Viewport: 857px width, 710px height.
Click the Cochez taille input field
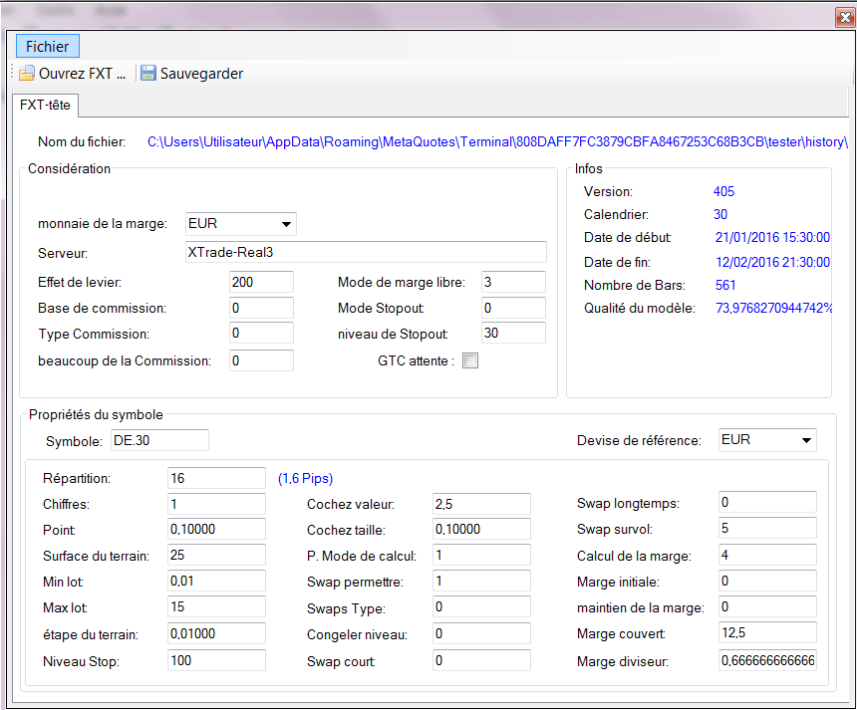coord(481,529)
